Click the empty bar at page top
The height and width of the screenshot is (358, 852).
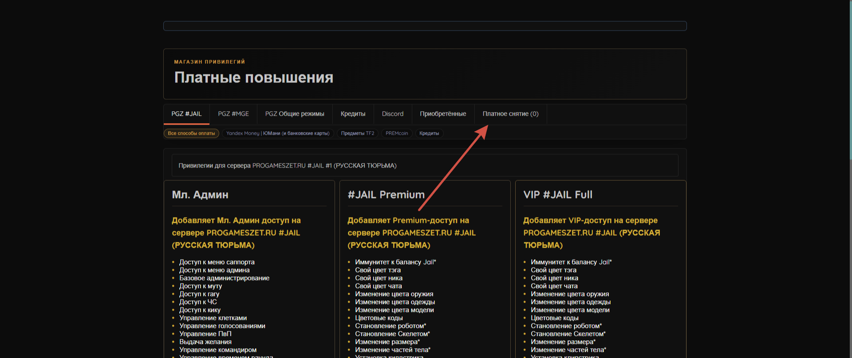425,26
